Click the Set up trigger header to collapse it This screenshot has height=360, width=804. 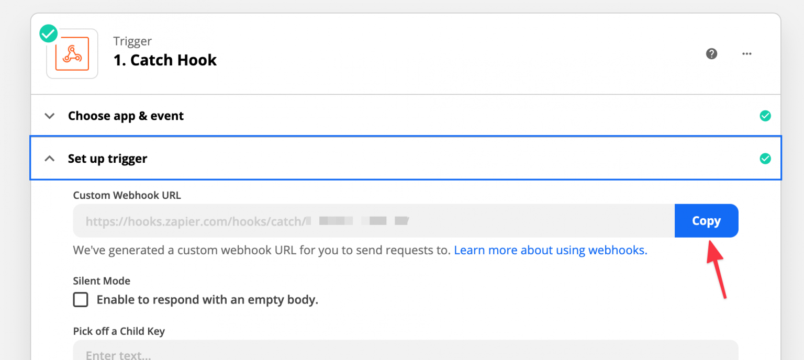click(107, 158)
